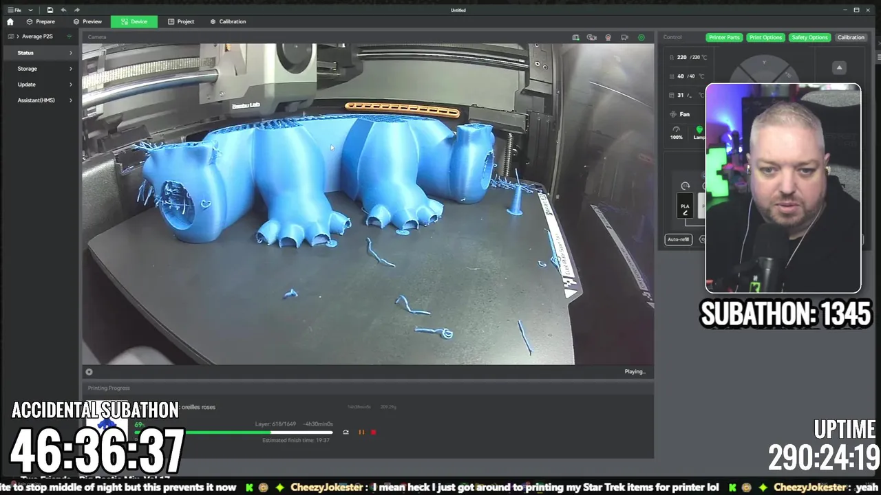Viewport: 881px width, 495px height.
Task: Click the live camera video feed
Action: click(x=368, y=204)
